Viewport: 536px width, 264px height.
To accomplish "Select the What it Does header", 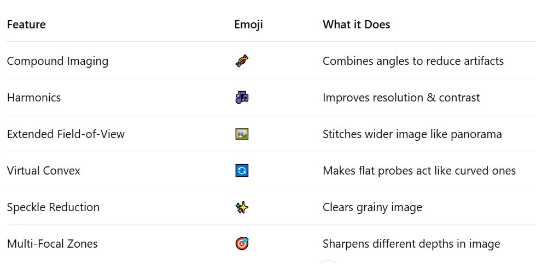I will (x=356, y=25).
